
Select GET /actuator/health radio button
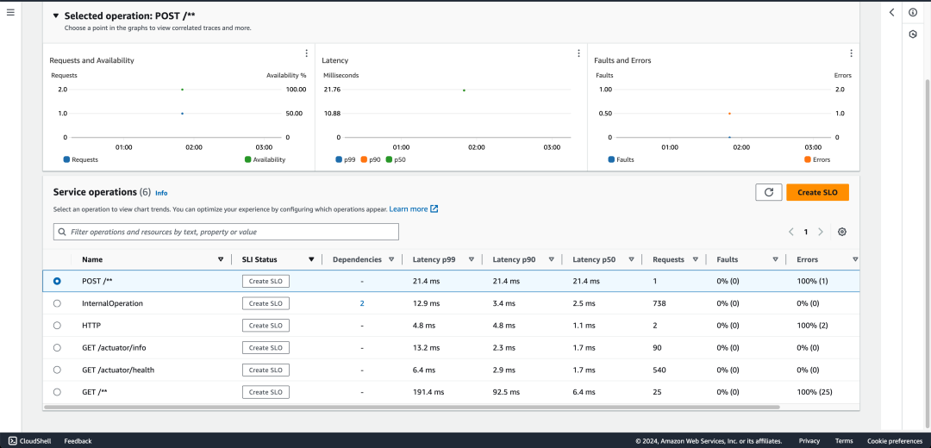click(x=57, y=370)
